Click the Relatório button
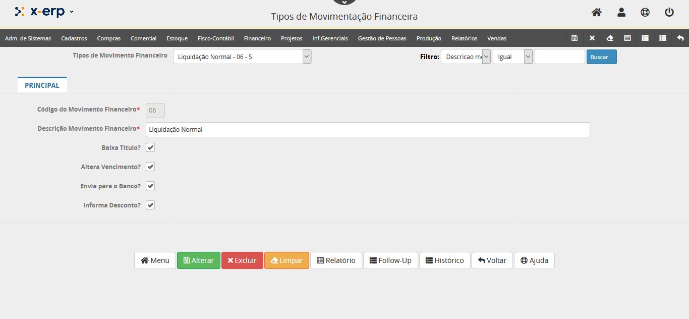The height and width of the screenshot is (319, 689). tap(336, 260)
